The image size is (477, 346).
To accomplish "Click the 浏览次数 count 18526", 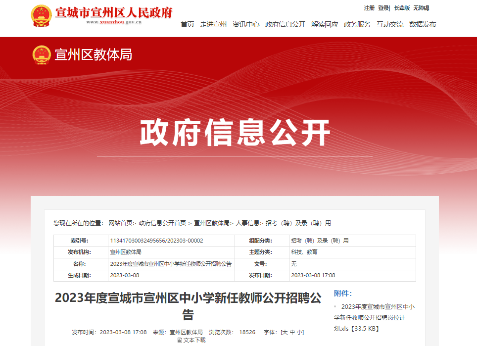I will [247, 332].
